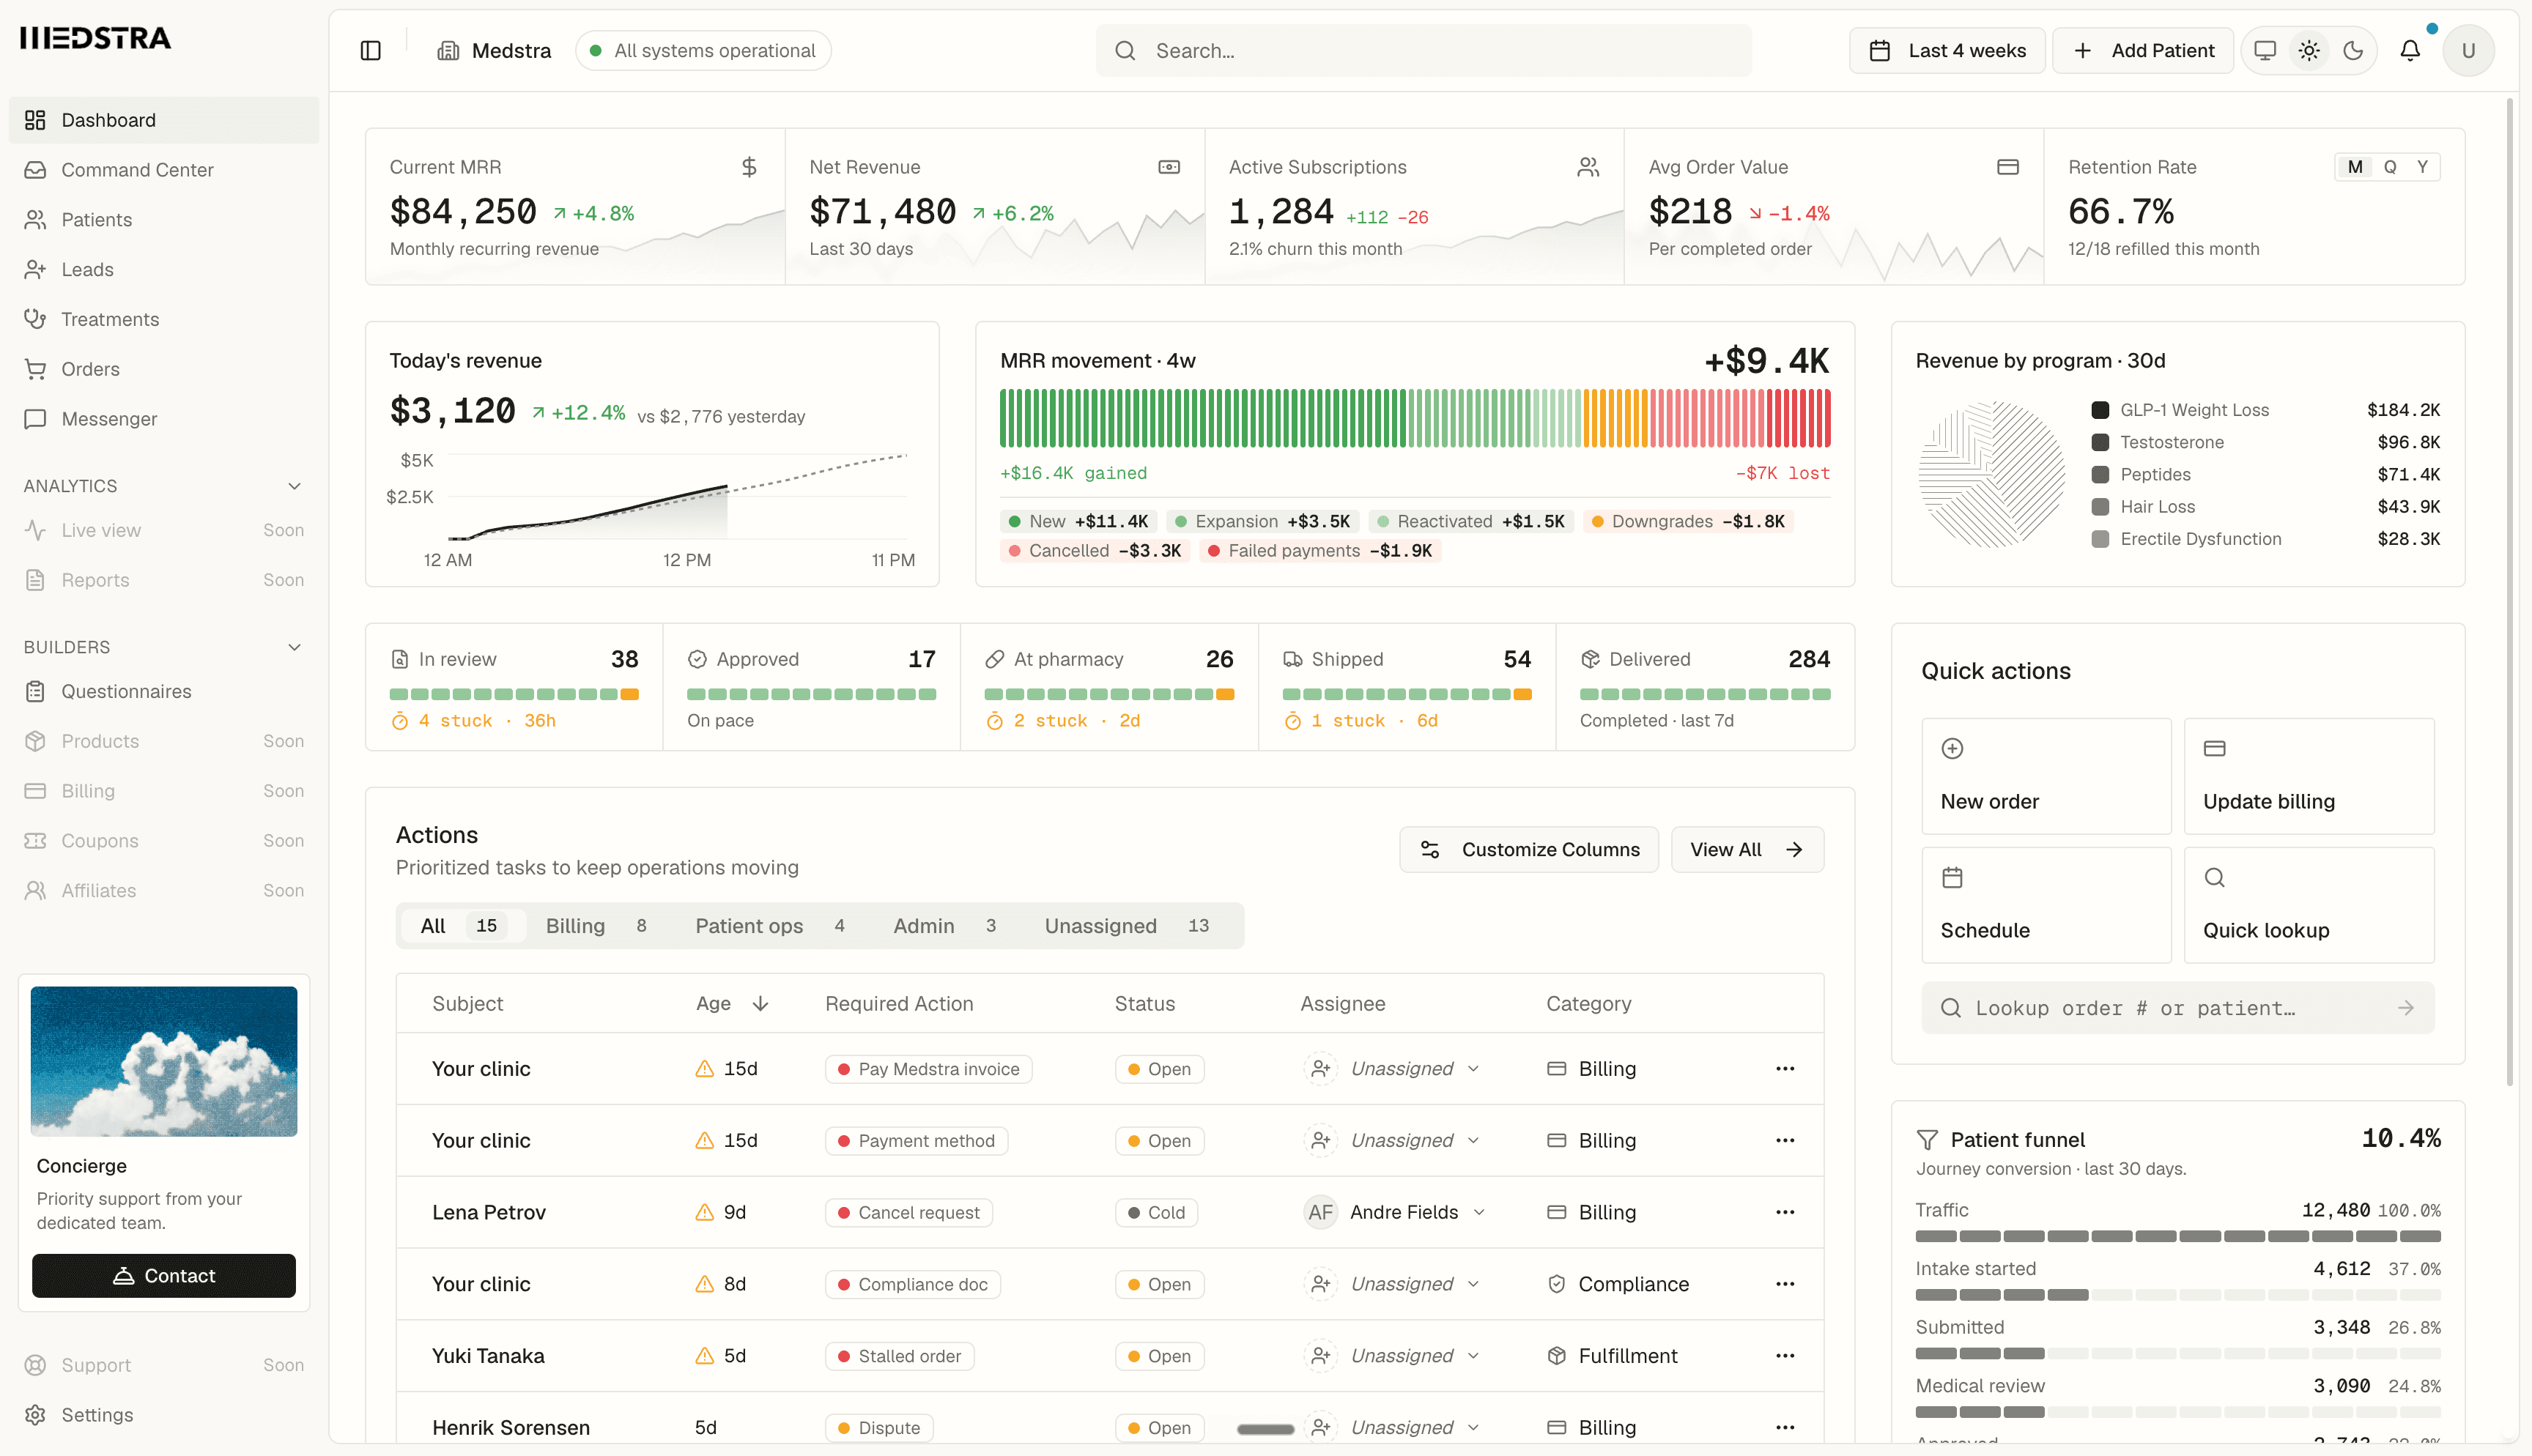Click the In review document icon

click(x=400, y=659)
